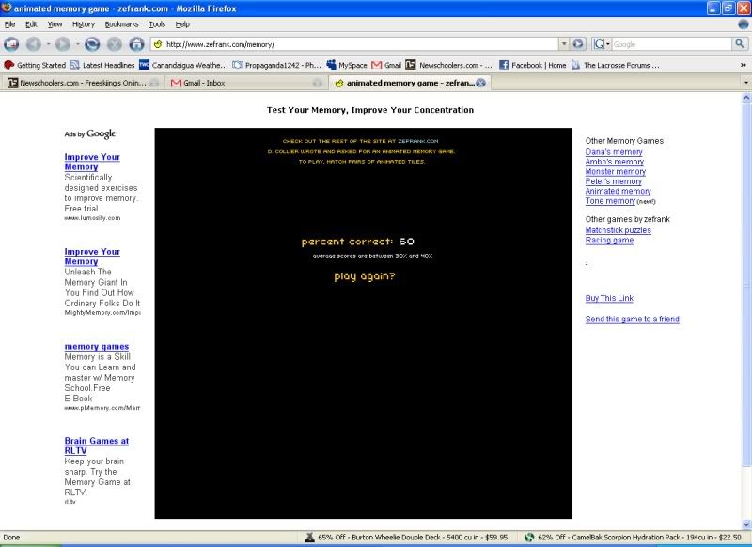Open the Edit menu
Screen dimensions: 752x547
pyautogui.click(x=31, y=24)
